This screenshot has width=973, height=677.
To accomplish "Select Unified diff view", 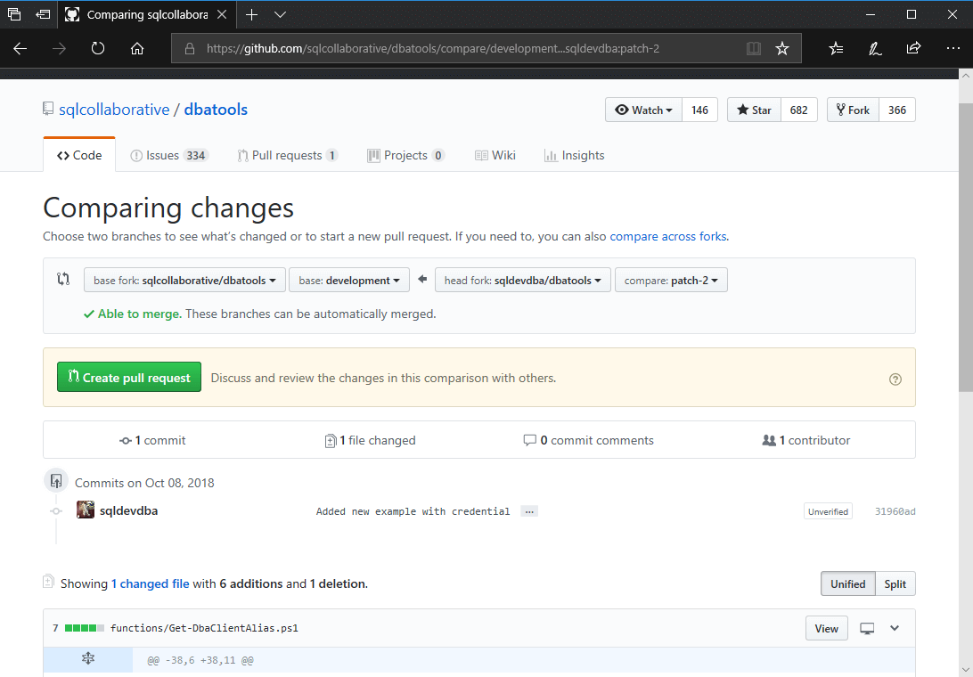I will [847, 584].
